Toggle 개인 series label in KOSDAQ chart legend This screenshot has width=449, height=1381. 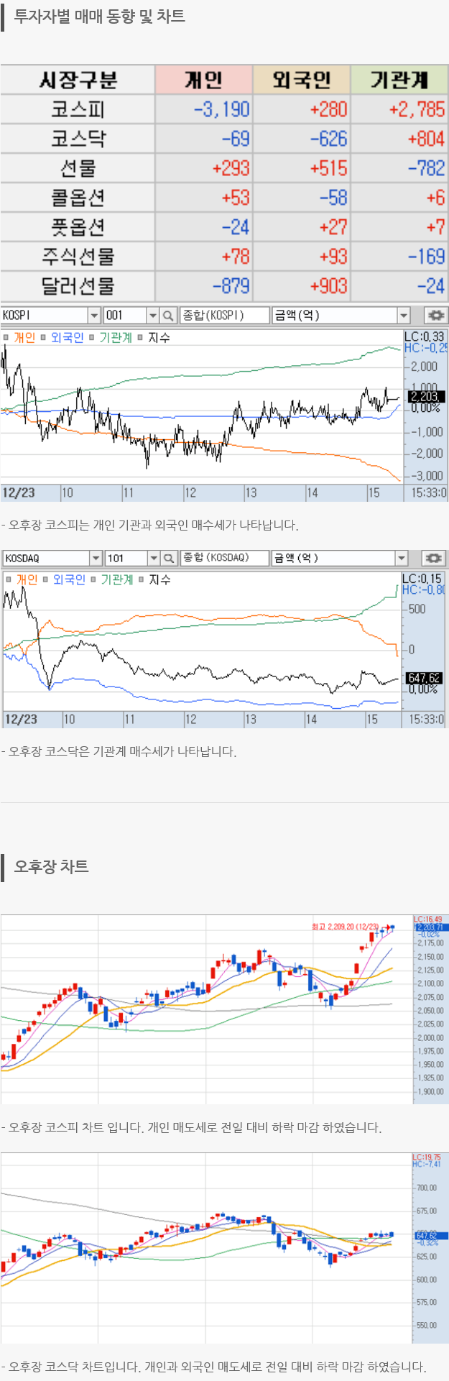tap(27, 579)
